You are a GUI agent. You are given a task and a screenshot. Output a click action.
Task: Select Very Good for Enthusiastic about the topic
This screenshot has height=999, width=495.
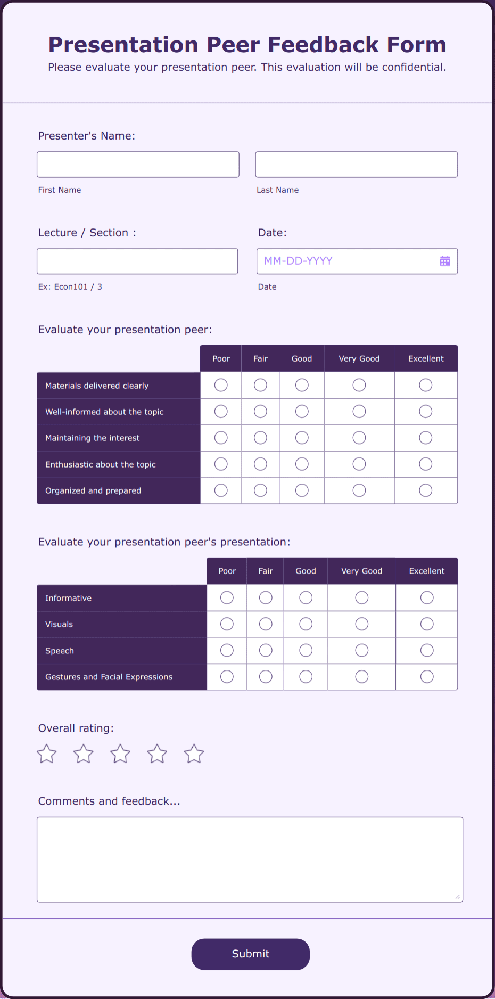pos(359,464)
